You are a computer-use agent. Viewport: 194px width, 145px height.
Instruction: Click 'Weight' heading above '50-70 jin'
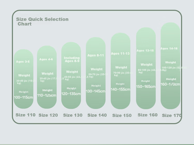97,69
